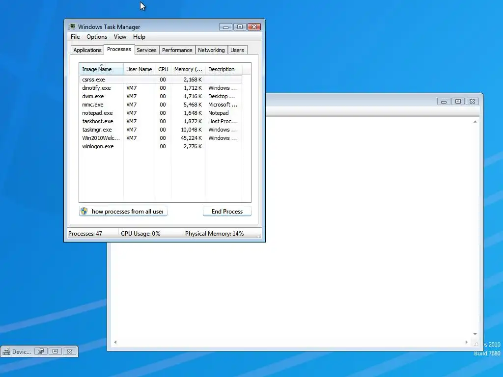
Task: Maximize the blank background window
Action: click(458, 101)
